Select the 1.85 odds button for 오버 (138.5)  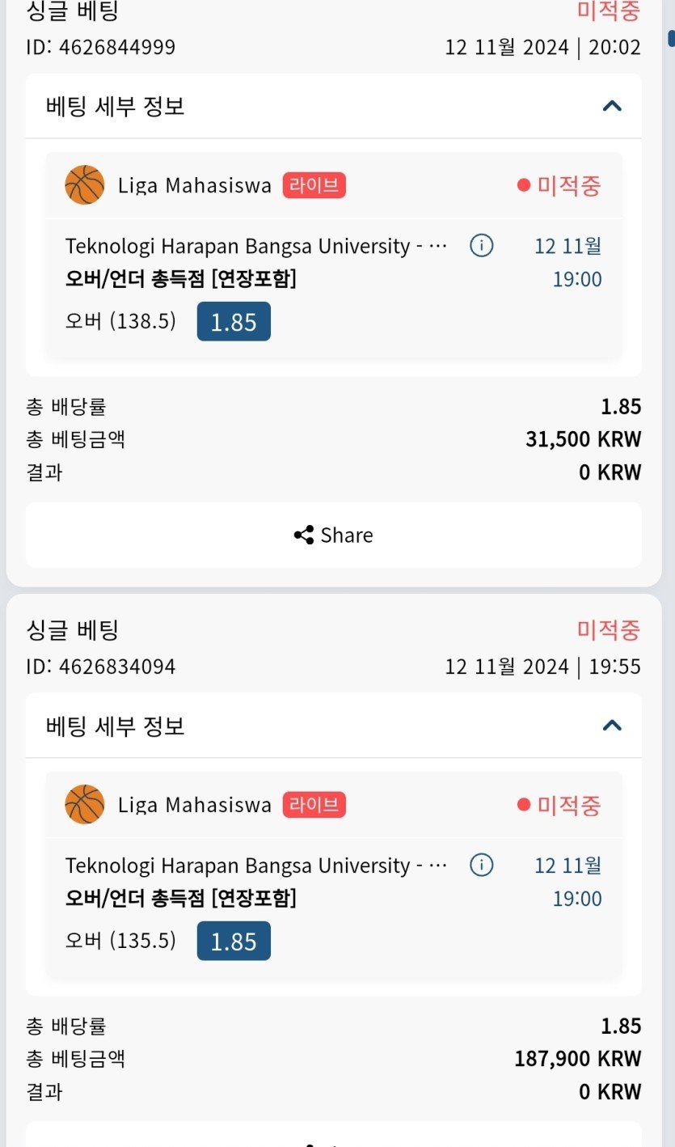(234, 322)
